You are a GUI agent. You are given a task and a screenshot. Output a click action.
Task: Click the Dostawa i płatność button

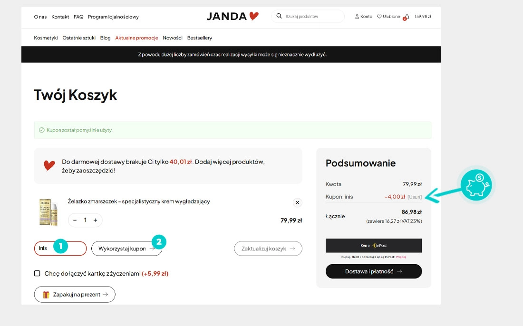(374, 271)
